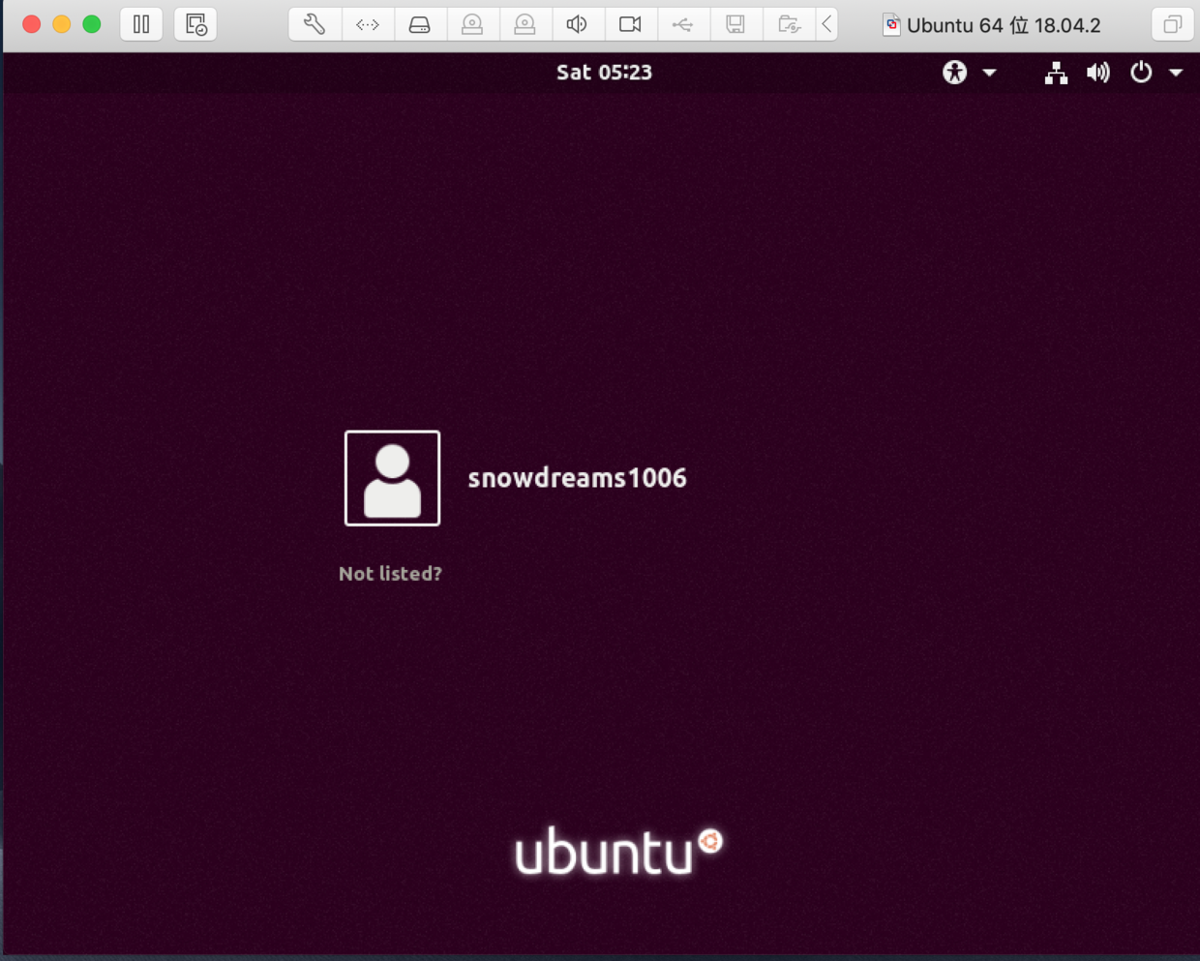Image resolution: width=1200 pixels, height=961 pixels.
Task: Click the power icon in Ubuntu's top bar
Action: pos(1141,72)
